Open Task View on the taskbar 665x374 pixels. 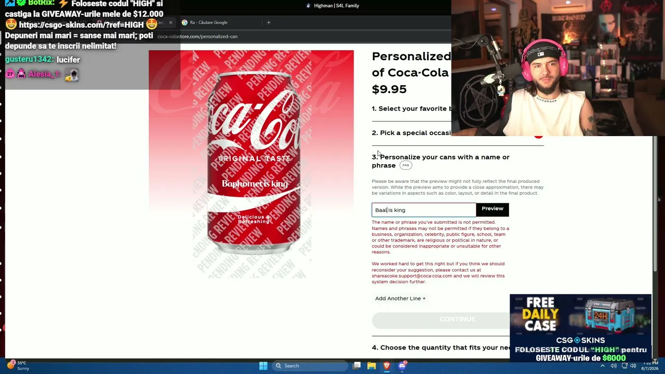tap(357, 366)
